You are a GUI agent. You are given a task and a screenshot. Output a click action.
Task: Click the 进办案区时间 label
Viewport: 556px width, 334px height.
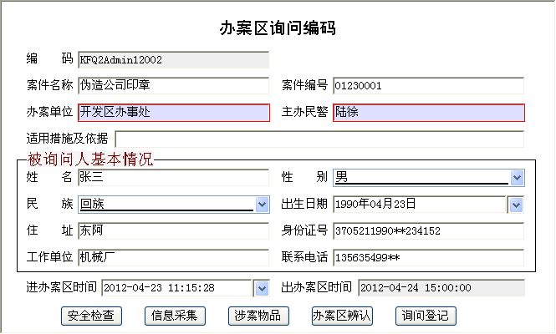pos(61,287)
